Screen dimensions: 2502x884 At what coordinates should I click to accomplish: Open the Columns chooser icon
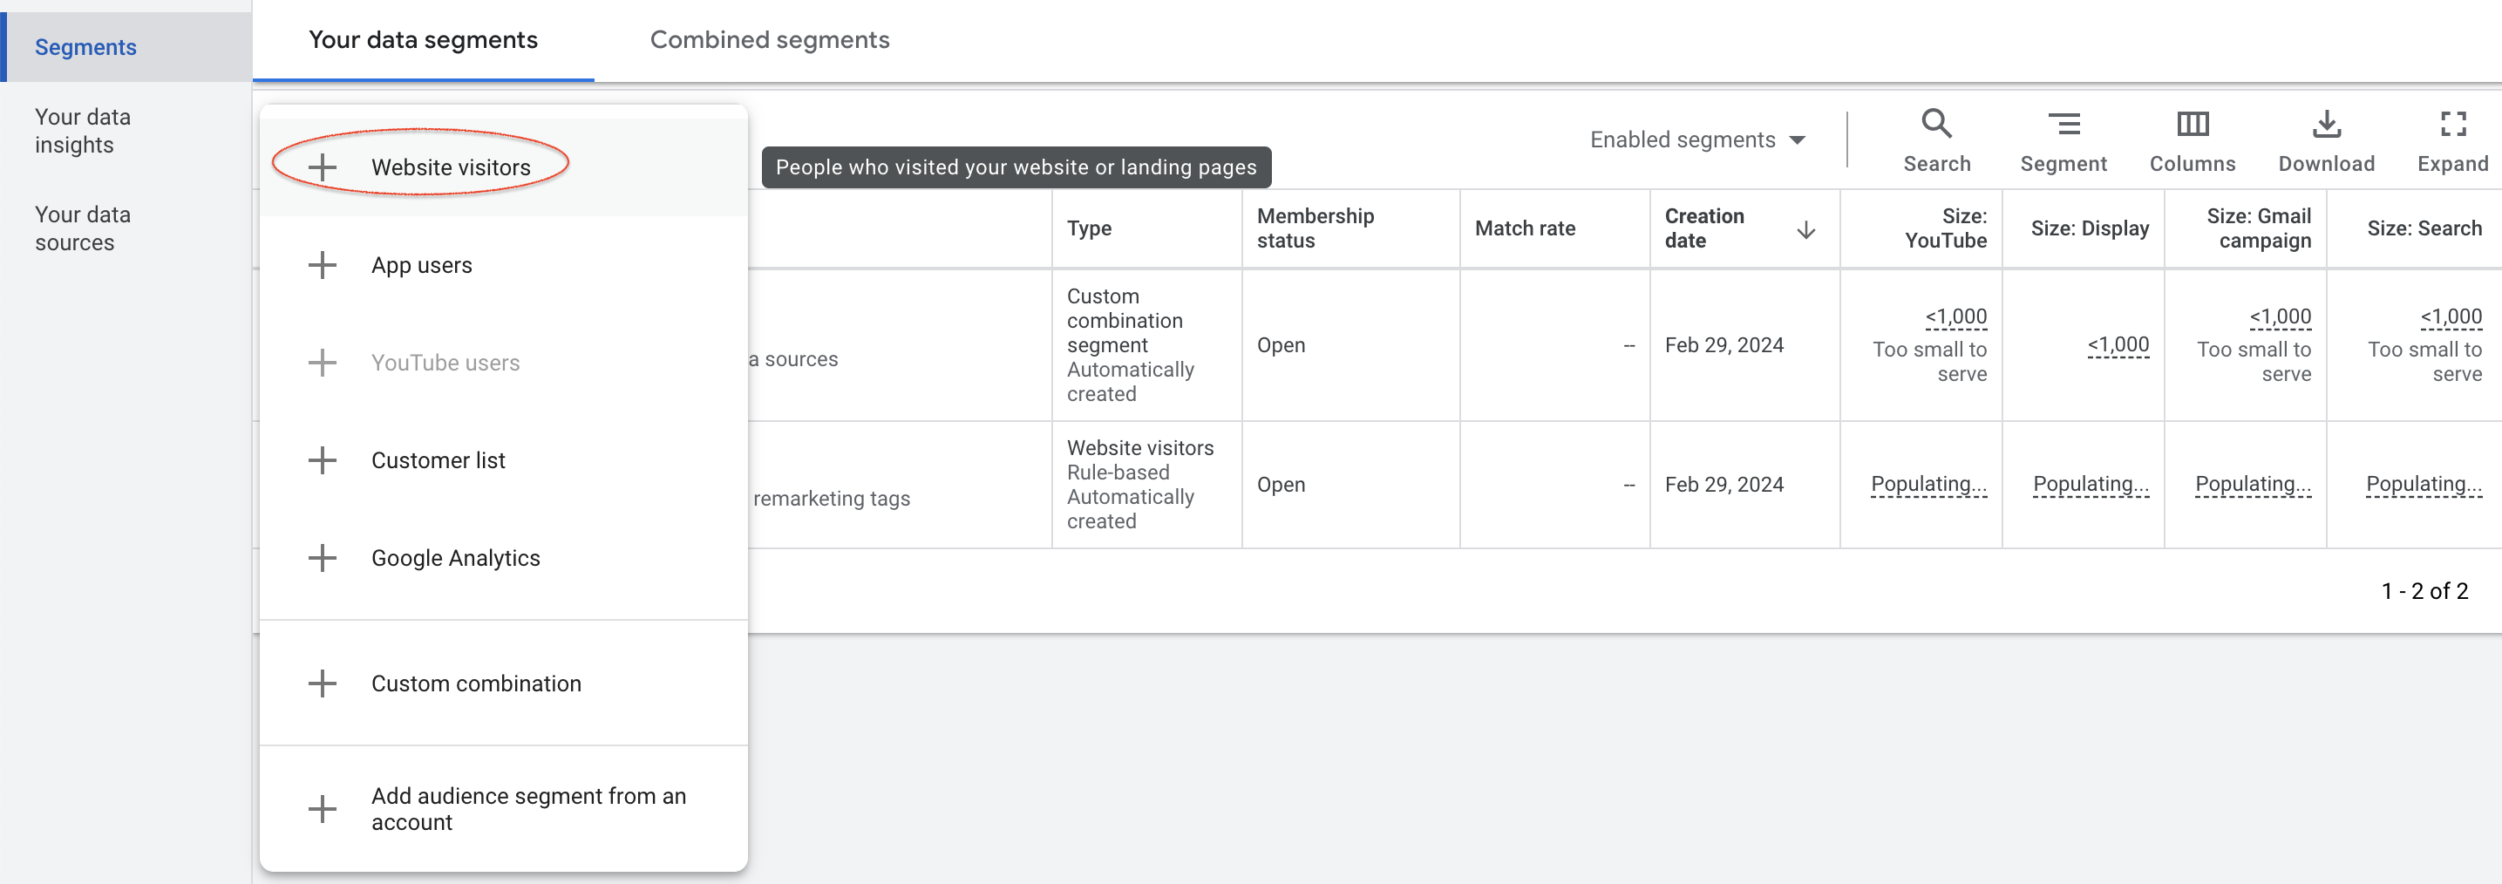click(2193, 125)
